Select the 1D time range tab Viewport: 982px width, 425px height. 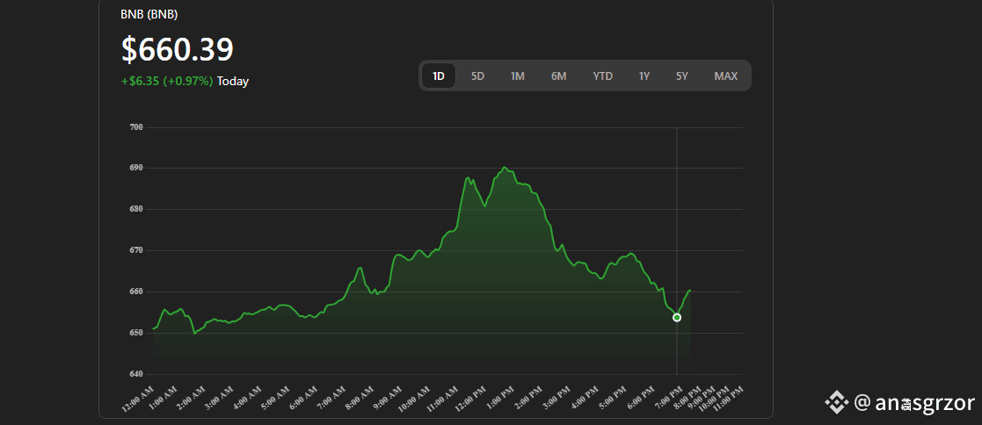[x=439, y=76]
